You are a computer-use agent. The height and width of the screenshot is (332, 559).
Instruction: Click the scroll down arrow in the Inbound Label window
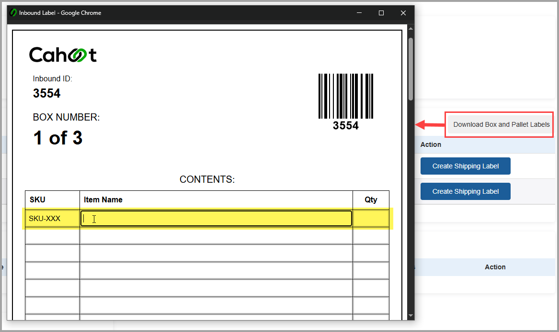(411, 315)
